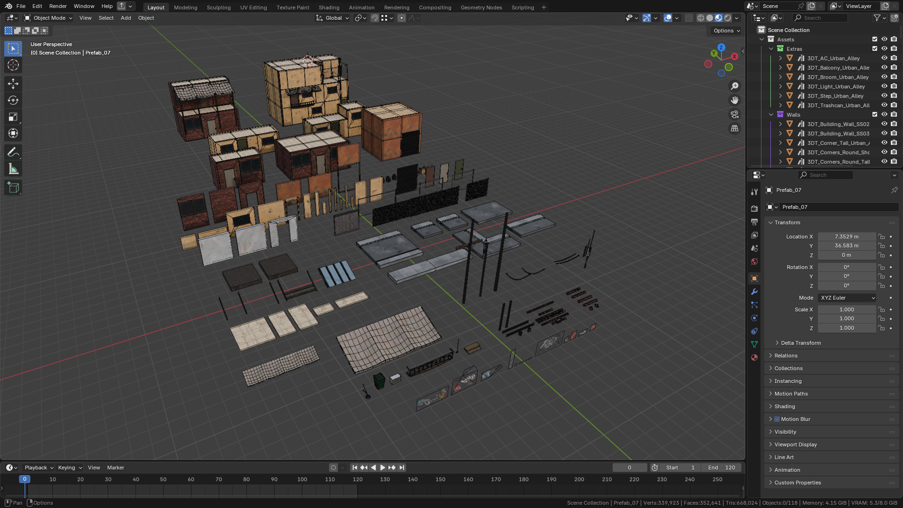Choose the Add Cube tool
Image resolution: width=903 pixels, height=508 pixels.
(13, 188)
